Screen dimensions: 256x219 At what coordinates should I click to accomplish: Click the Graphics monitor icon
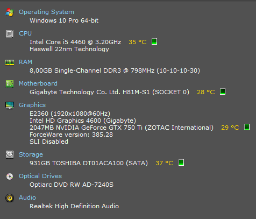pos(10,105)
